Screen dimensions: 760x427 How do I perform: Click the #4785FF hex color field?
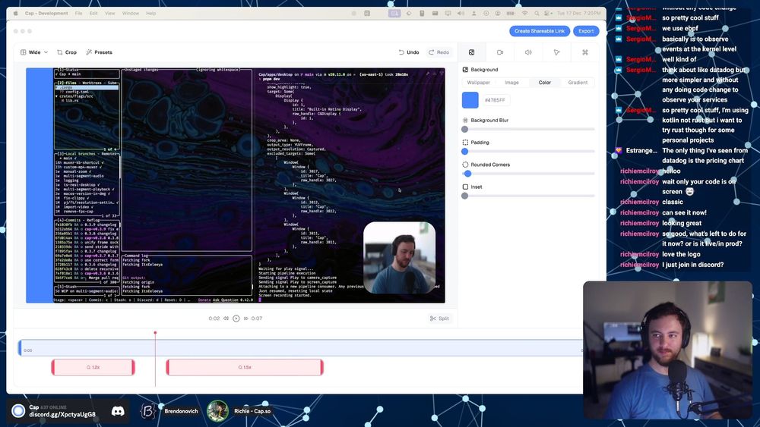coord(495,100)
